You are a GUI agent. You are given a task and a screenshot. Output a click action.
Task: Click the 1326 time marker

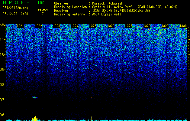(x=111, y=26)
